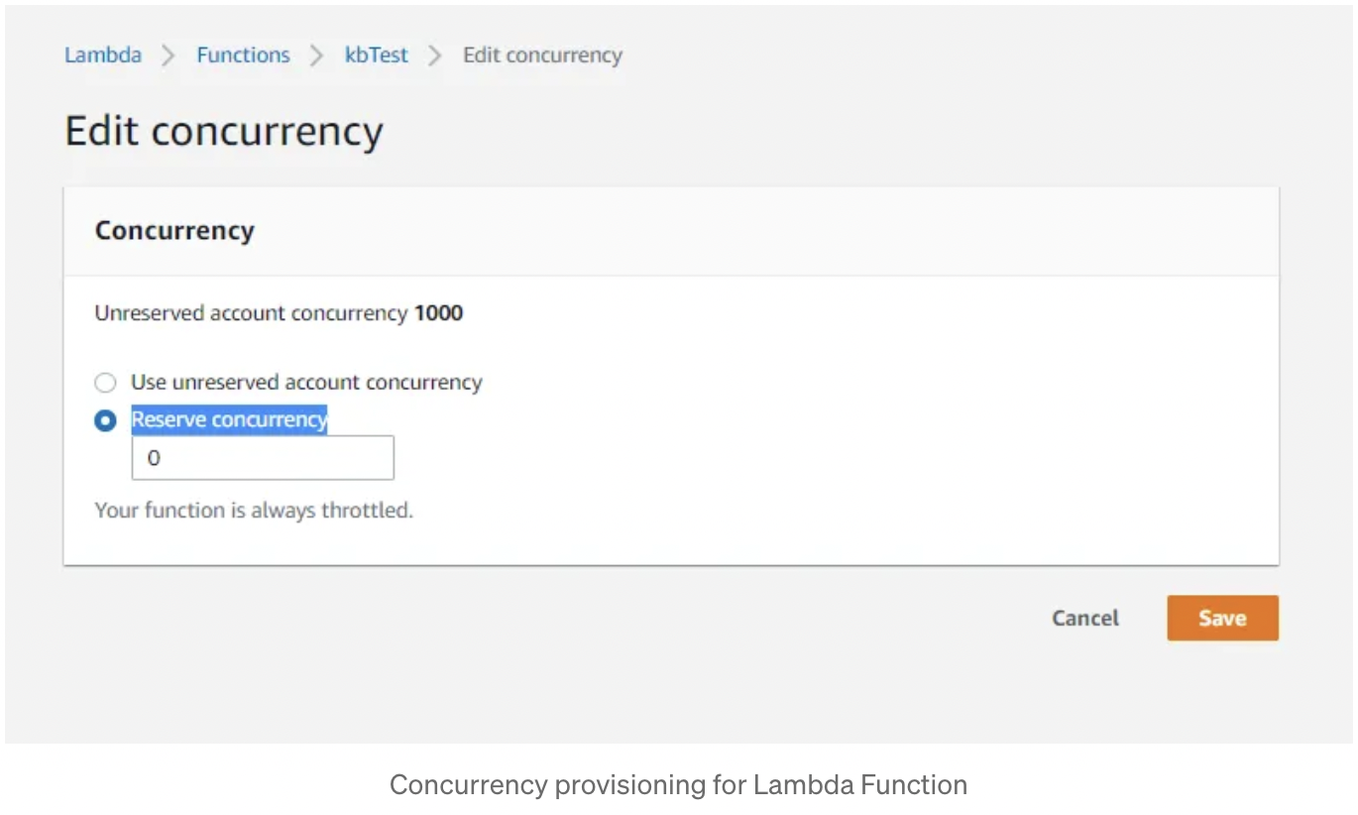Image resolution: width=1358 pixels, height=815 pixels.
Task: Click the Edit concurrency page heading
Action: (x=224, y=132)
